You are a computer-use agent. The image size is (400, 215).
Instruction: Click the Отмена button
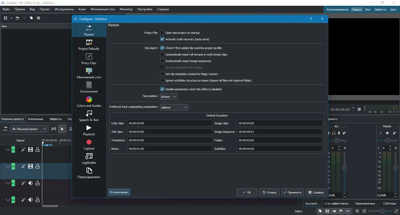pyautogui.click(x=269, y=192)
